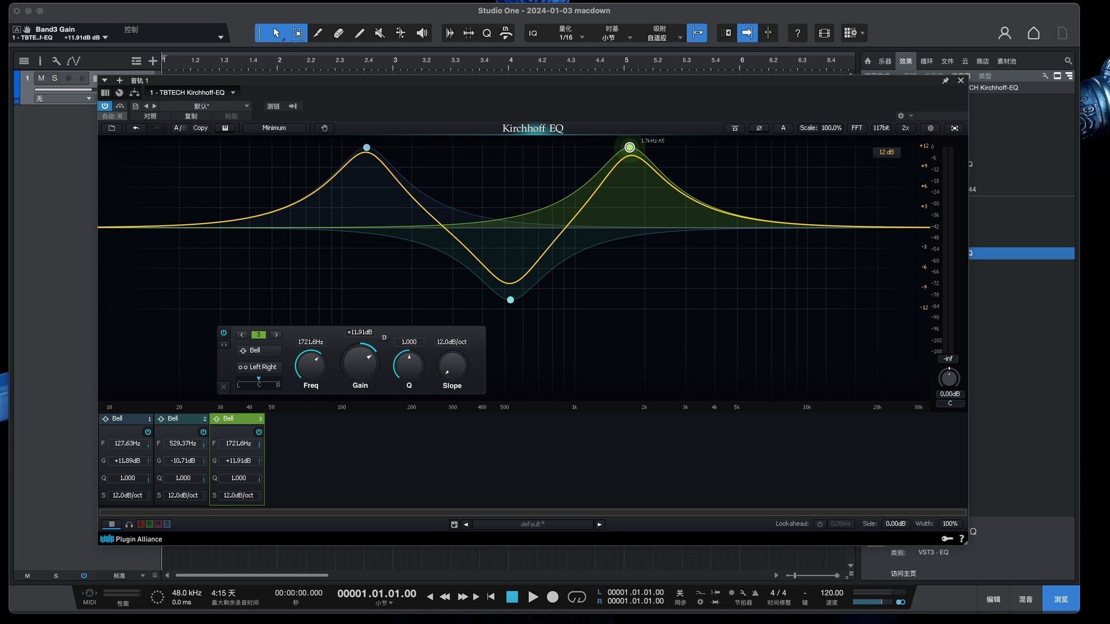Open piano keyboard display in Kirchhoff EQ
Image resolution: width=1110 pixels, height=624 pixels.
click(225, 128)
